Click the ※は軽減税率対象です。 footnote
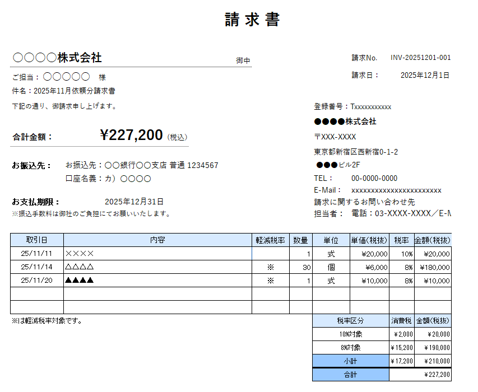Screen dimensions: 478x392 point(47,321)
